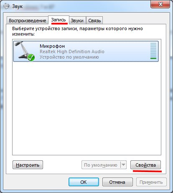Click the Применить button
Image resolution: width=173 pixels, height=193 pixels.
click(x=151, y=182)
